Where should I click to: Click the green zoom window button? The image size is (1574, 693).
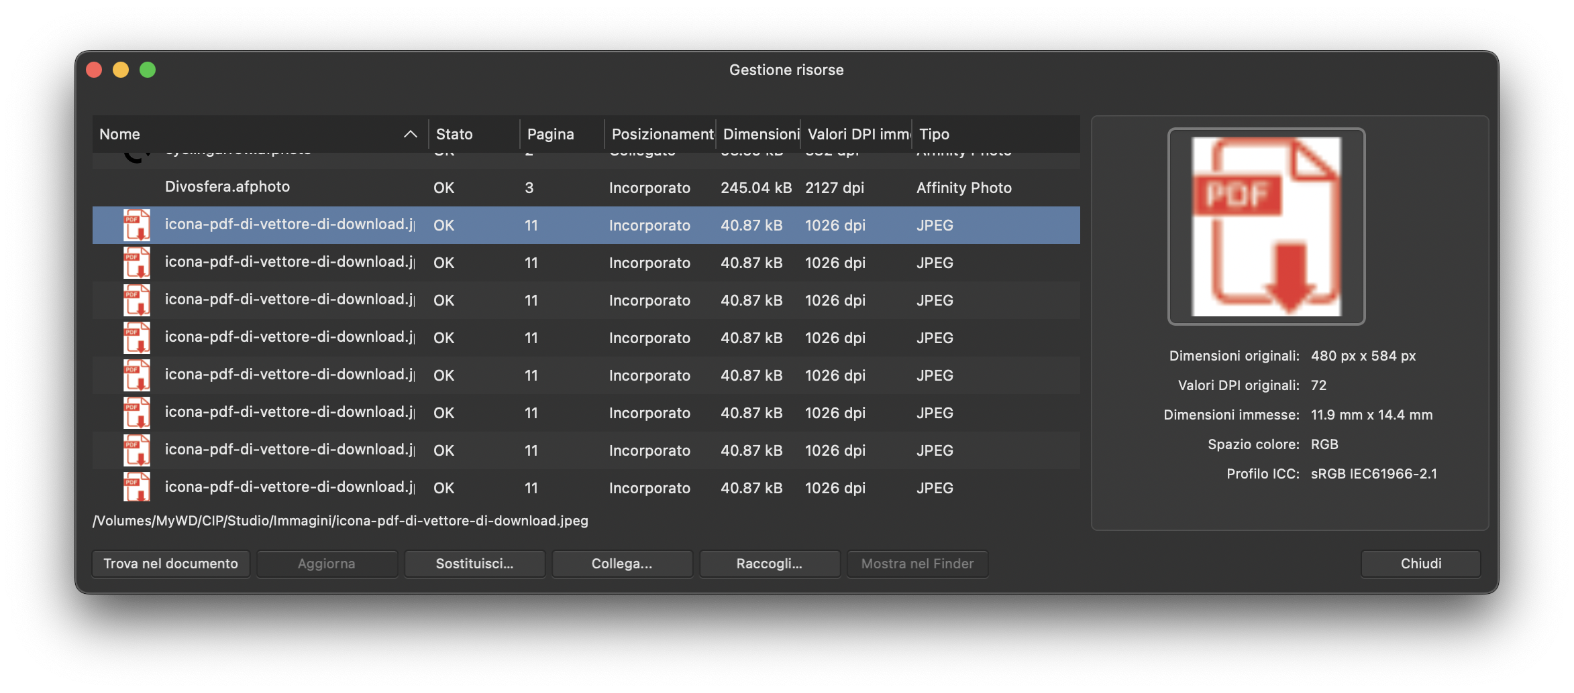(148, 70)
